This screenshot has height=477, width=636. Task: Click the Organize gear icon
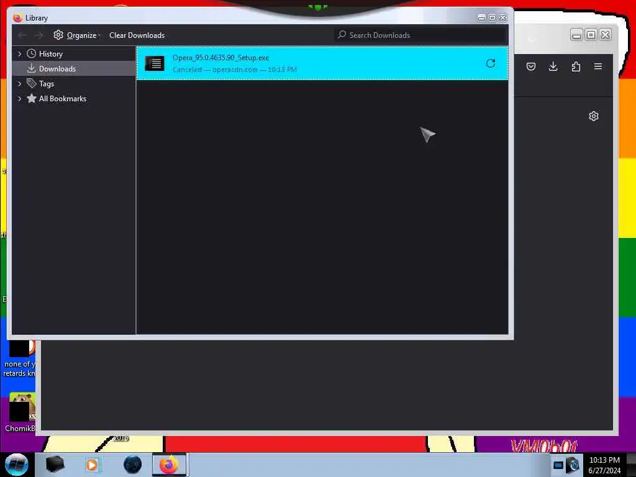(58, 35)
